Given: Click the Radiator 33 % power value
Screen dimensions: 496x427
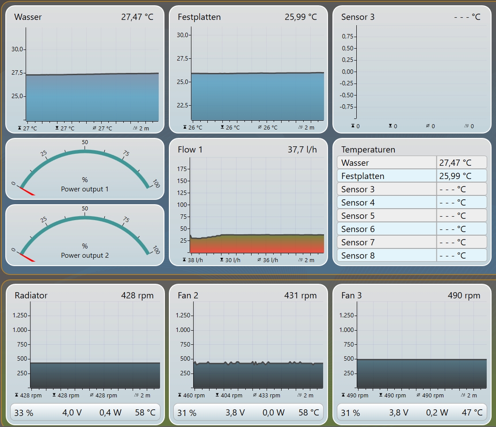Looking at the screenshot, I should 24,413.
